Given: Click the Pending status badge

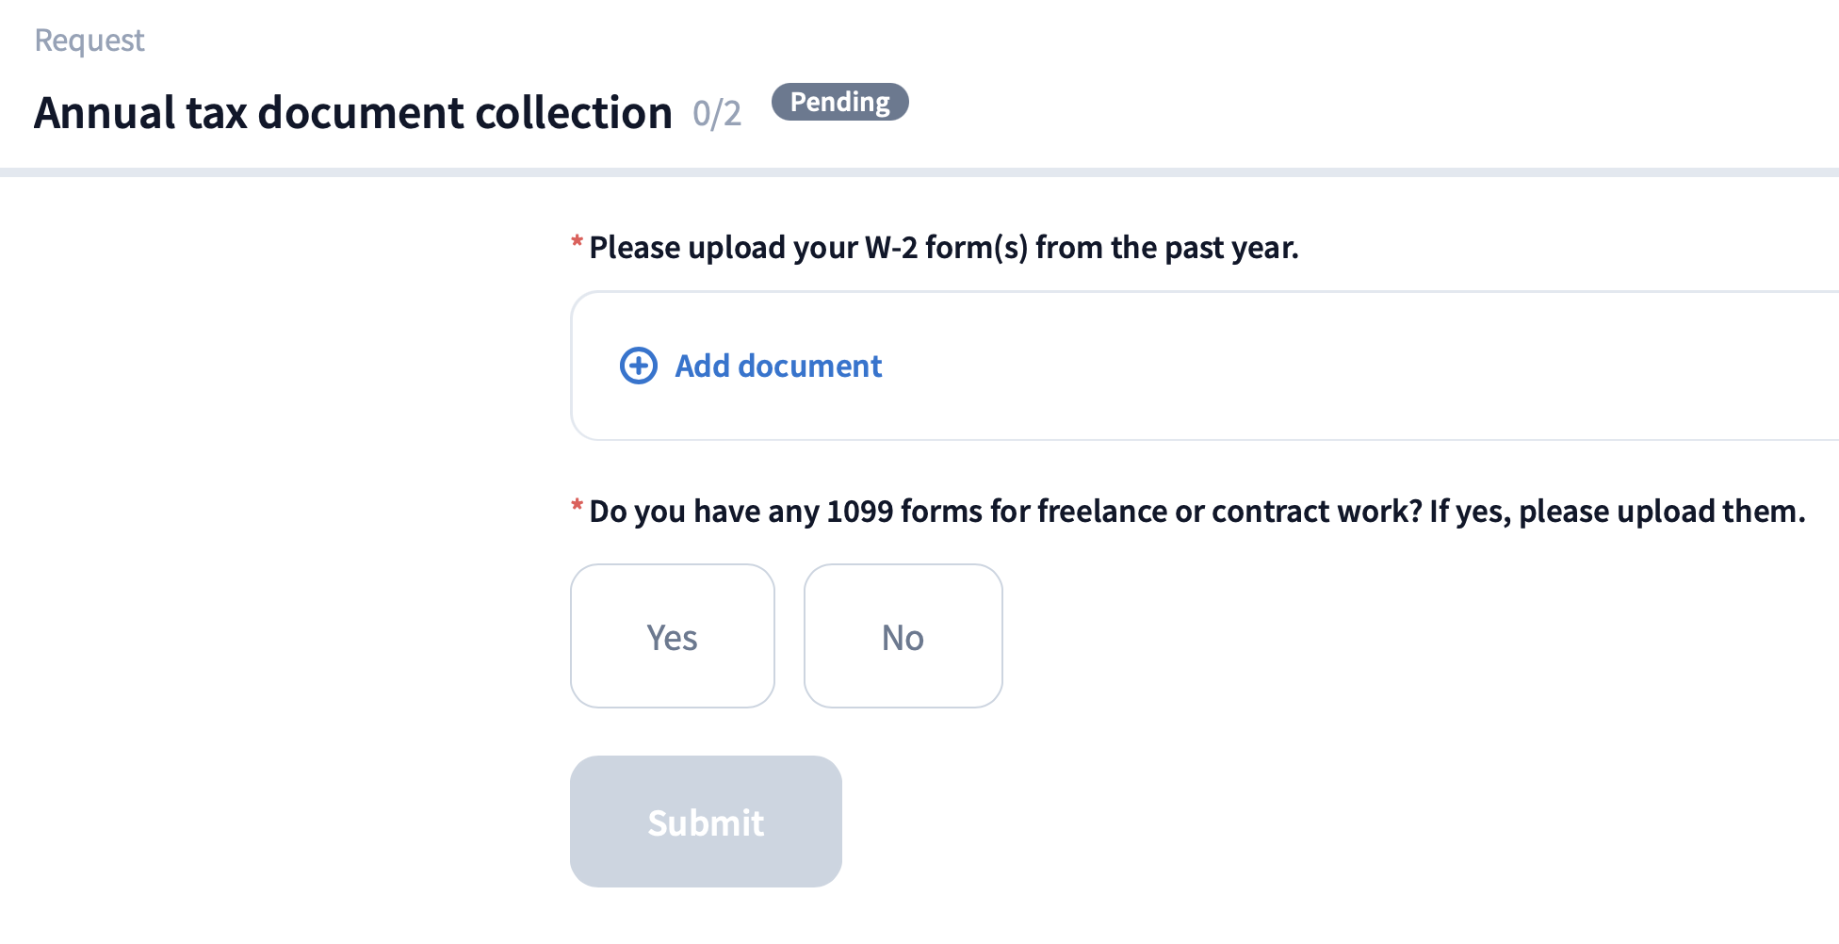Looking at the screenshot, I should click(x=839, y=102).
